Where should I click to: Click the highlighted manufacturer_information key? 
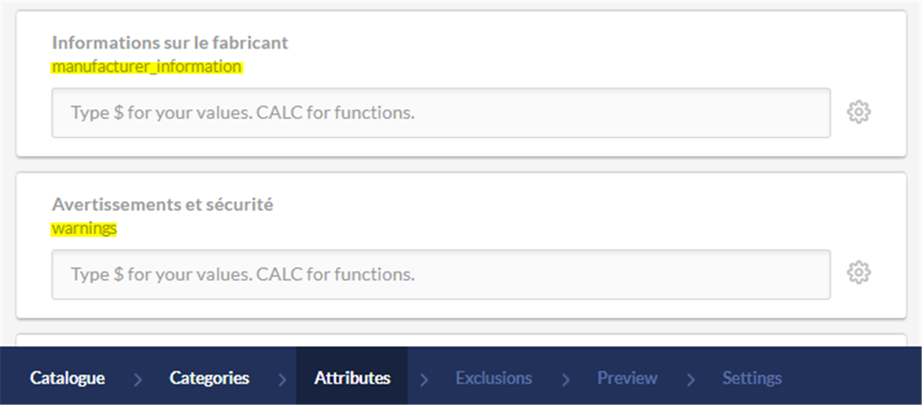(x=146, y=67)
